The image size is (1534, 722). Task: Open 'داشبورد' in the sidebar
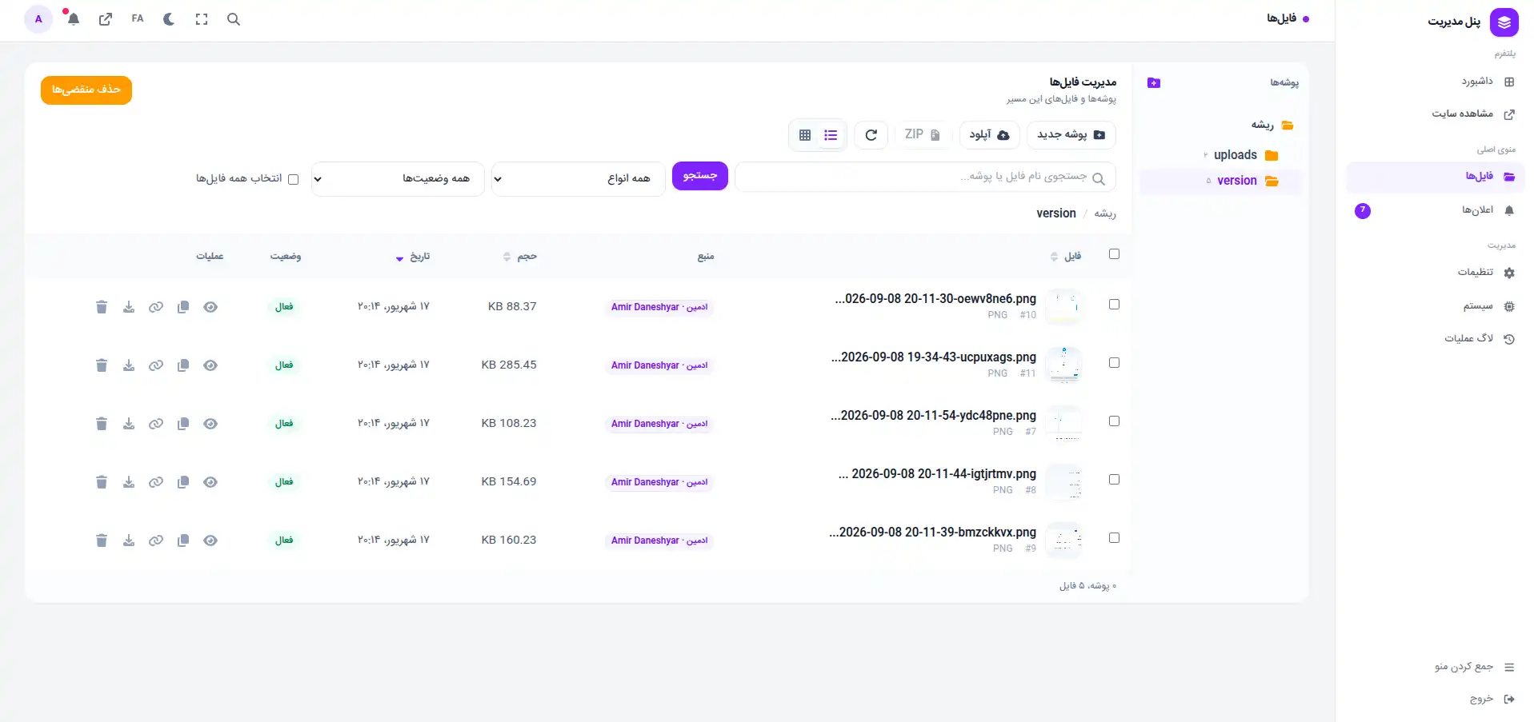click(x=1436, y=82)
